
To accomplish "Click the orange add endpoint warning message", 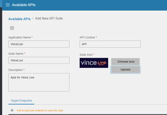I will [x=40, y=110].
